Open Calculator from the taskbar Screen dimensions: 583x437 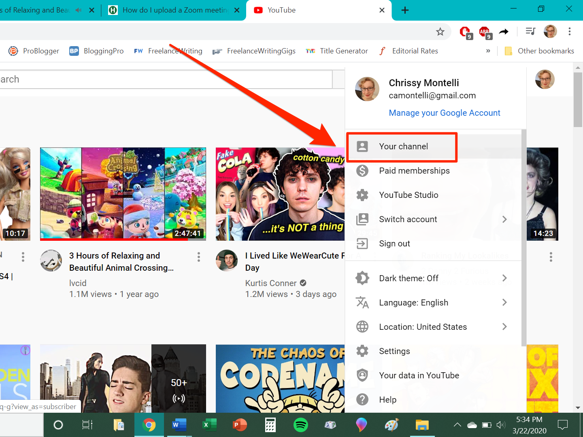click(x=270, y=425)
